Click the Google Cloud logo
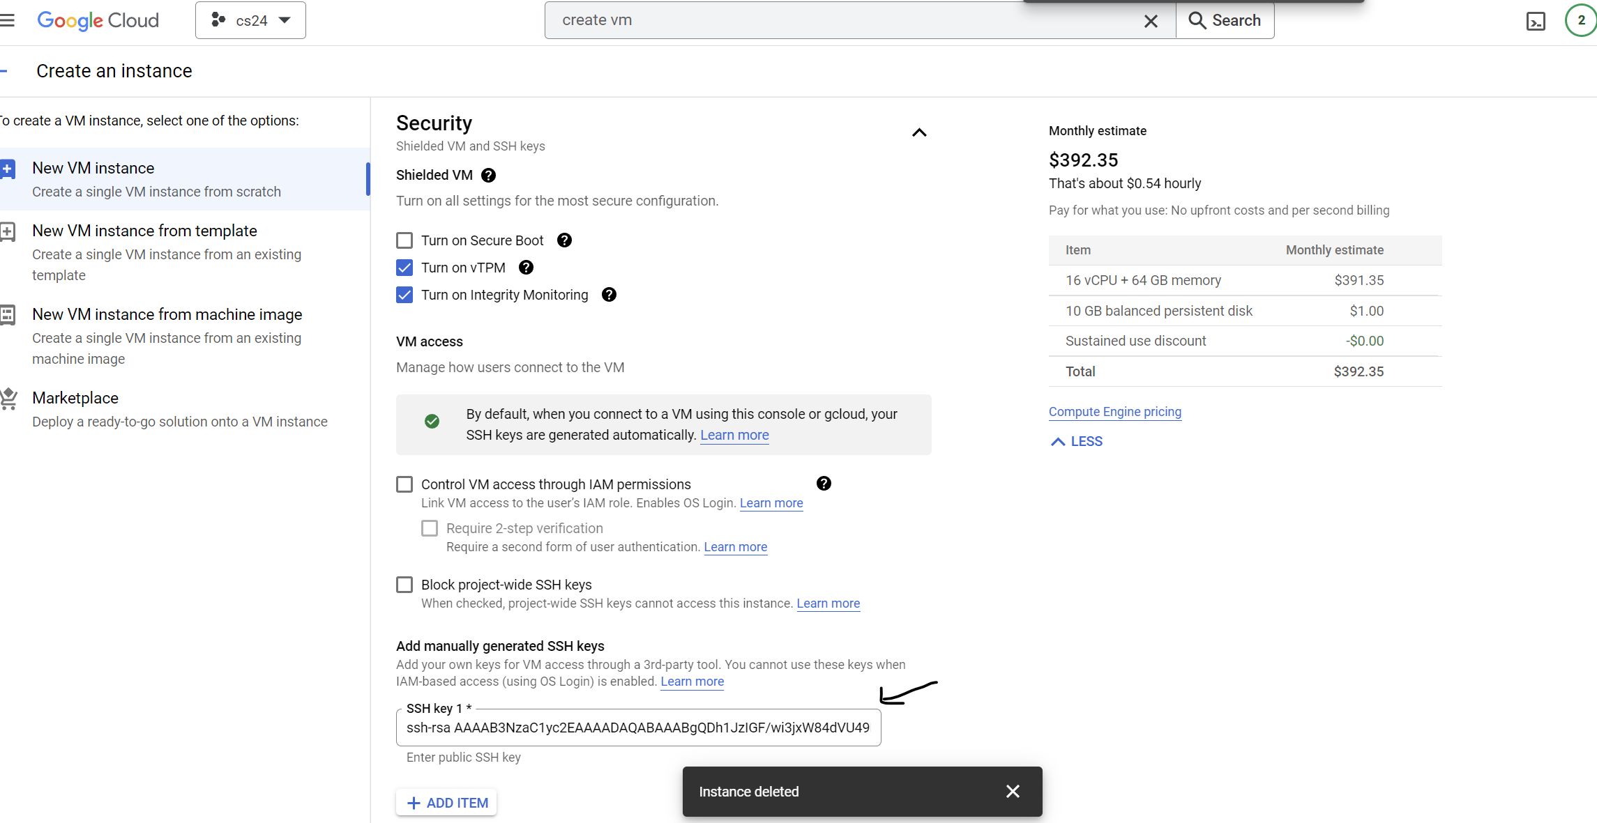The image size is (1597, 823). tap(98, 20)
